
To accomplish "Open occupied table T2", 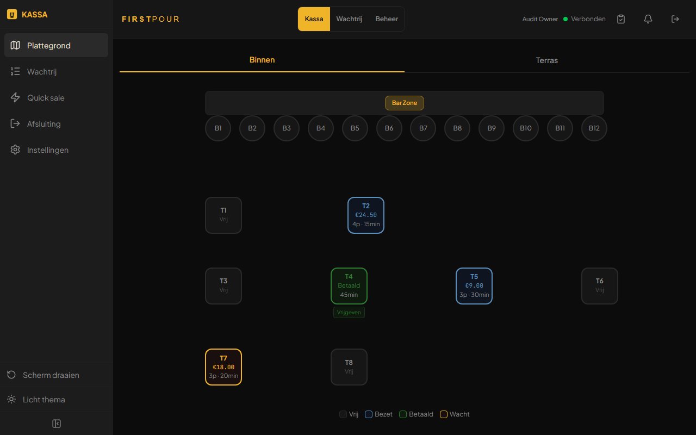I will click(366, 215).
